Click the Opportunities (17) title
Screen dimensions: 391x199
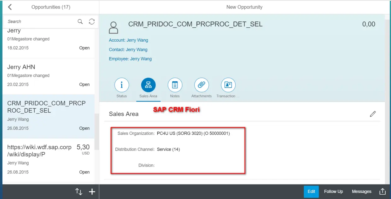[x=51, y=7]
